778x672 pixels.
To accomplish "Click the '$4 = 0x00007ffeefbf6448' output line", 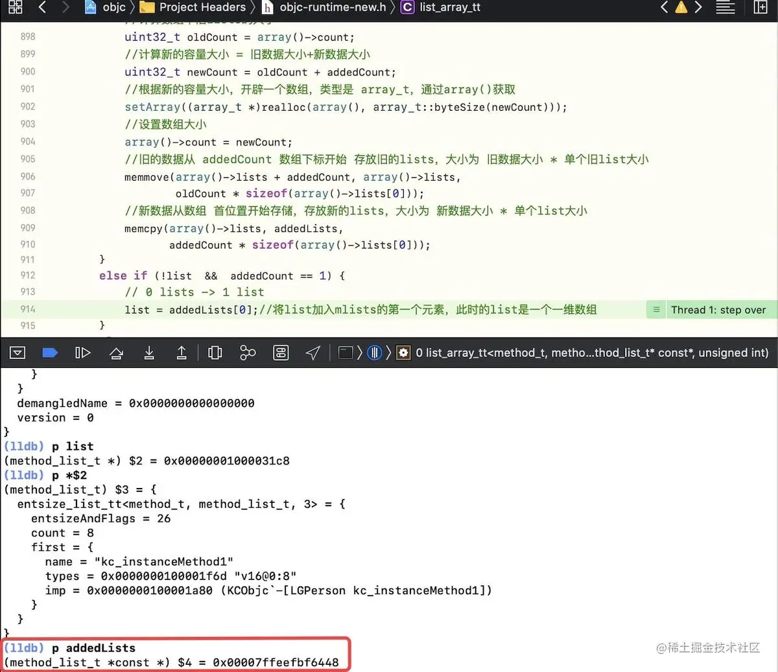I will [x=258, y=662].
